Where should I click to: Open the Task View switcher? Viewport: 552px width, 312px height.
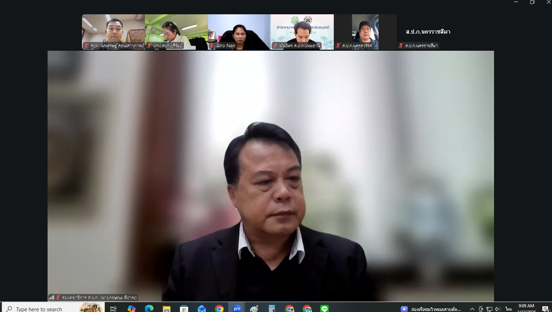pyautogui.click(x=113, y=308)
